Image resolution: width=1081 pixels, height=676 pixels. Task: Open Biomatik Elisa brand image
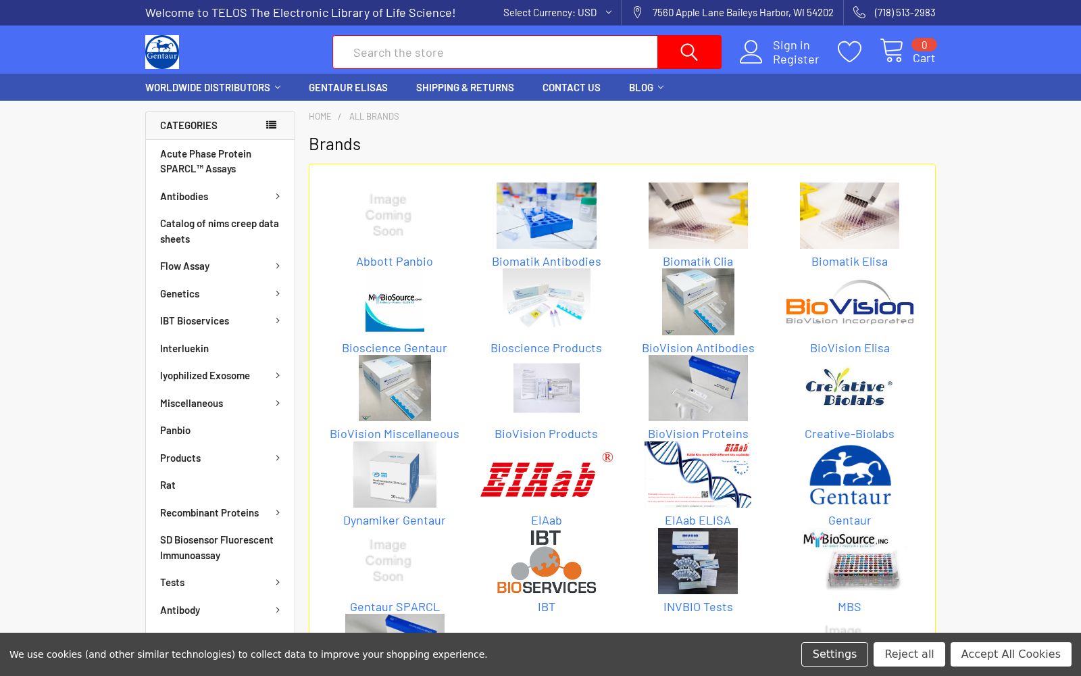[849, 216]
